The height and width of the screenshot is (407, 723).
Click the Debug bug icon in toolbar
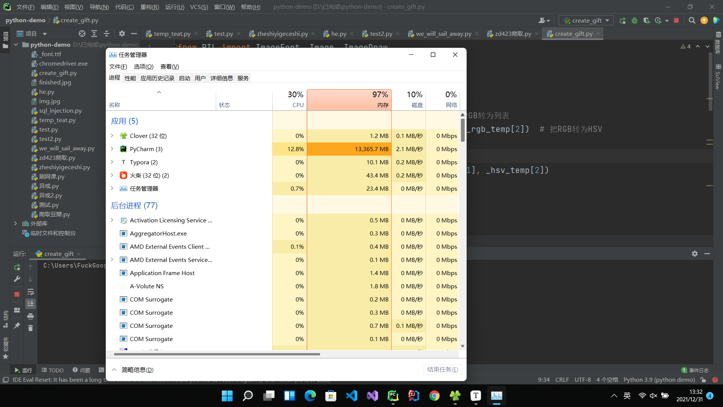[635, 21]
